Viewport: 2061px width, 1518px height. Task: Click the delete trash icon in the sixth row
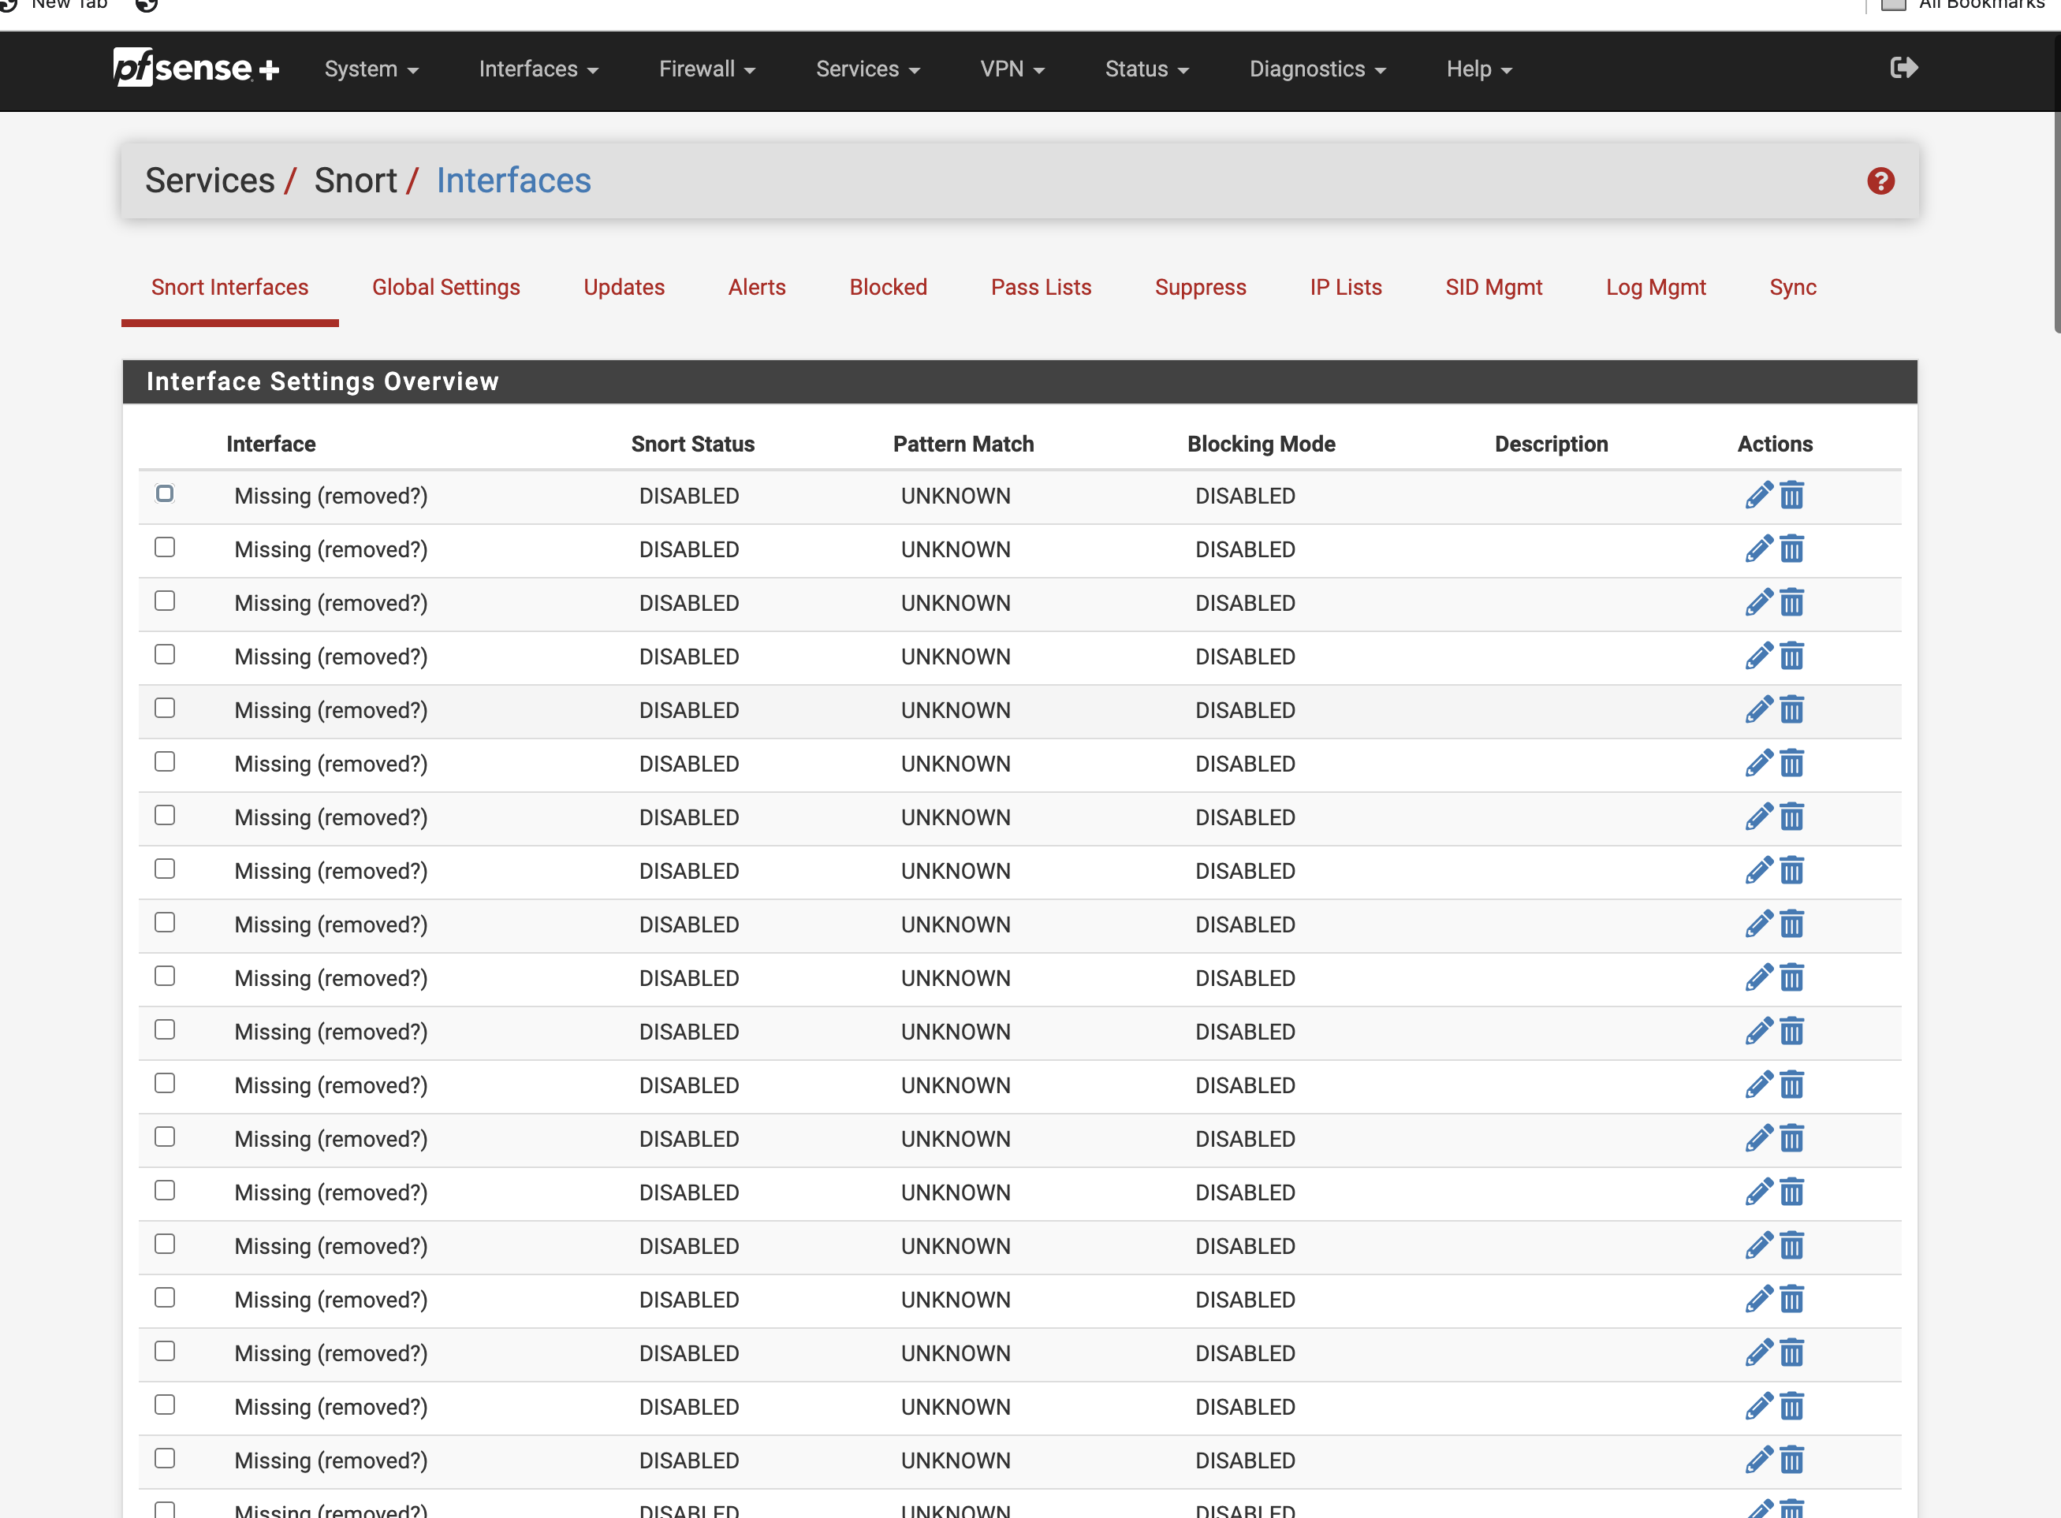click(1791, 764)
